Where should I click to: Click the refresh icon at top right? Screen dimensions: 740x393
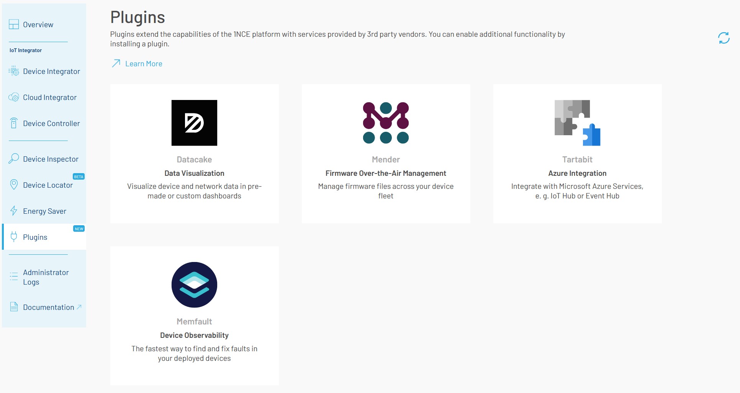(x=724, y=38)
